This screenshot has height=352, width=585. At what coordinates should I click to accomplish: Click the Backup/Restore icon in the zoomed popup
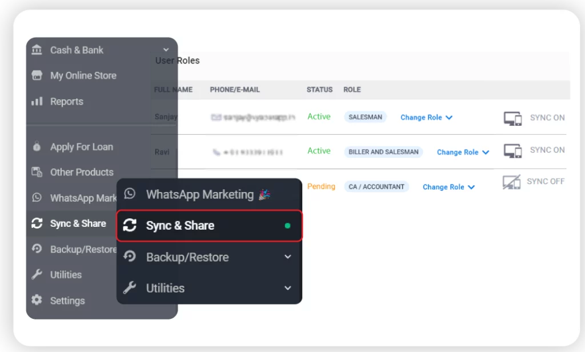tap(130, 257)
